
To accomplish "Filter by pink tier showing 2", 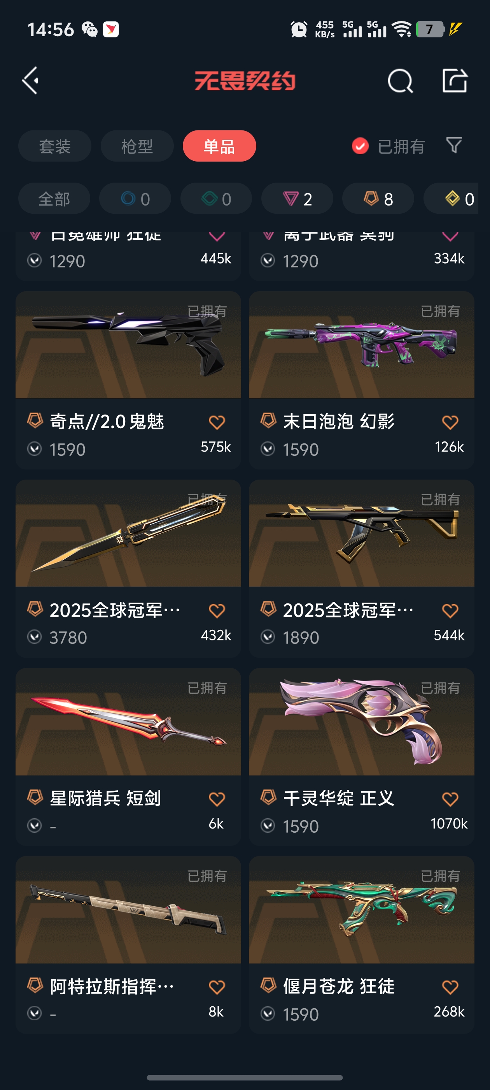I will point(297,199).
